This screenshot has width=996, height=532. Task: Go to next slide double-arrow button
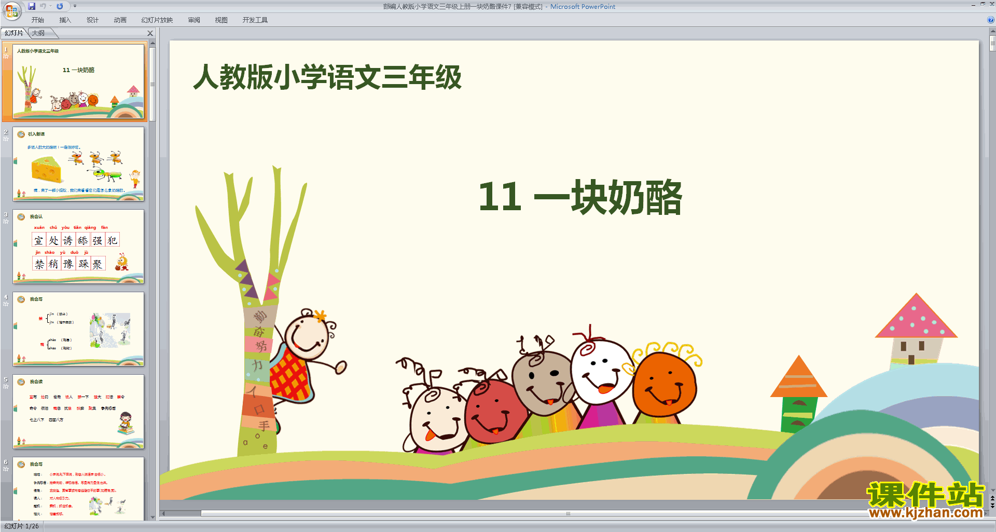tap(992, 506)
